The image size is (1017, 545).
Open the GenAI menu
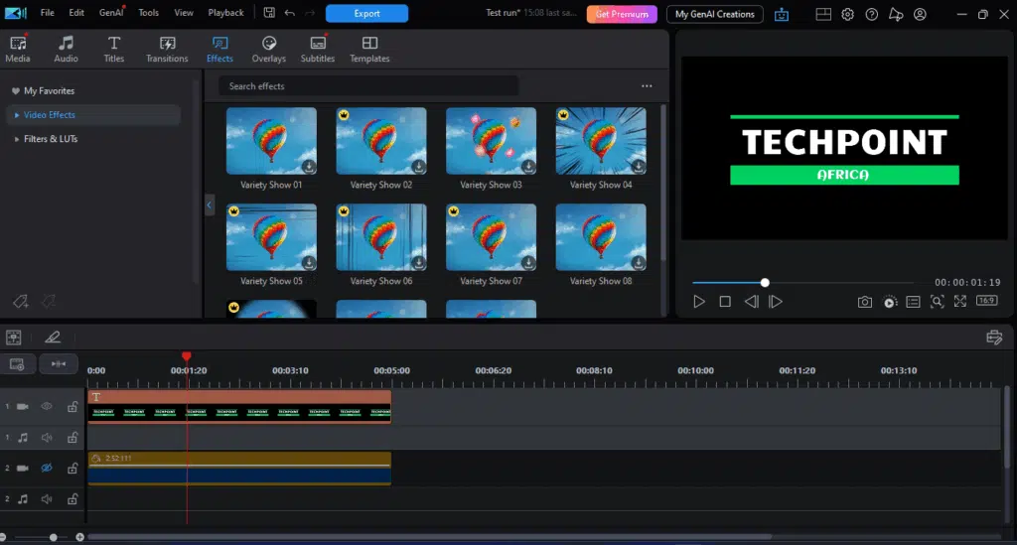tap(111, 13)
